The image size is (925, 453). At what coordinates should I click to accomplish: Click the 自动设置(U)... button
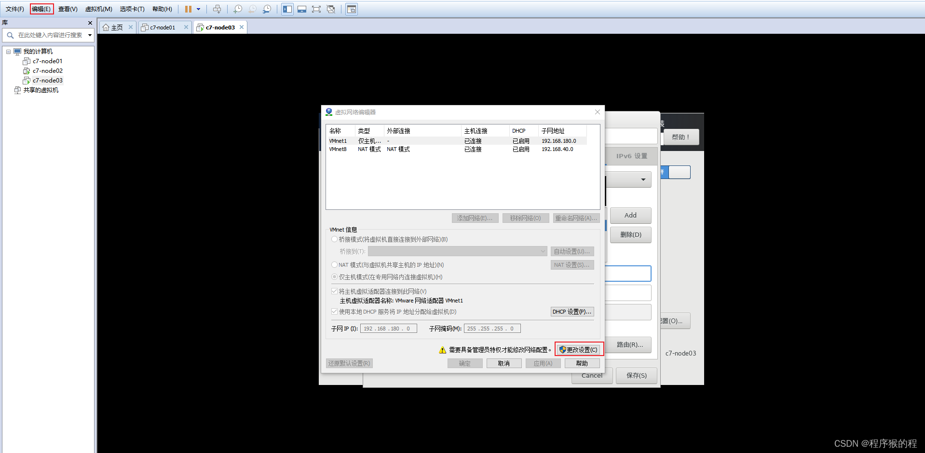coord(572,251)
